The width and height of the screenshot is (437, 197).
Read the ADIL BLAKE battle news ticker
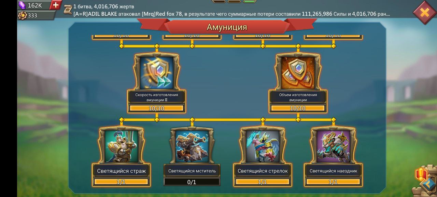click(232, 14)
